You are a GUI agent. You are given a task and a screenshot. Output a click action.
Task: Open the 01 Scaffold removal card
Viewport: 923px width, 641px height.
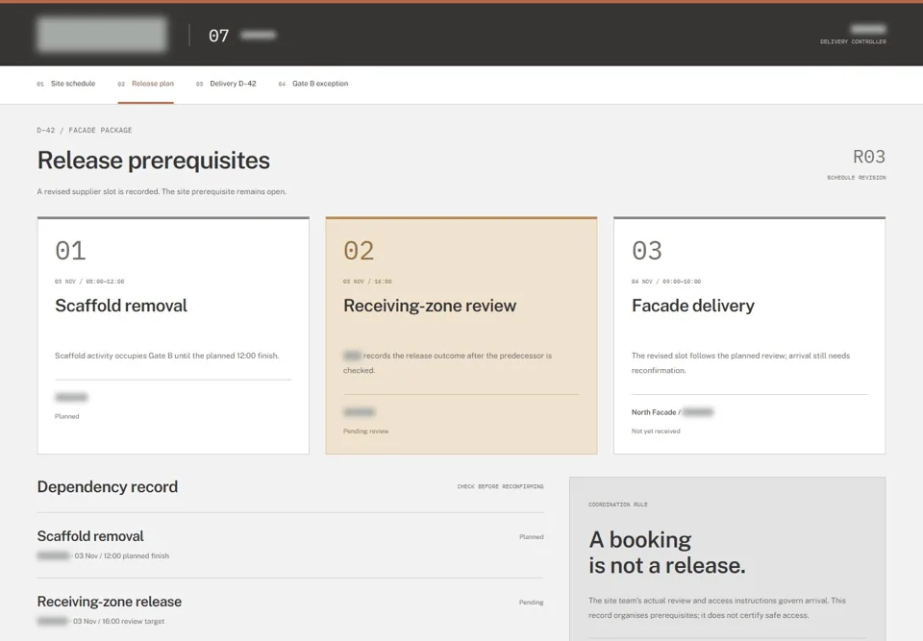pyautogui.click(x=173, y=335)
